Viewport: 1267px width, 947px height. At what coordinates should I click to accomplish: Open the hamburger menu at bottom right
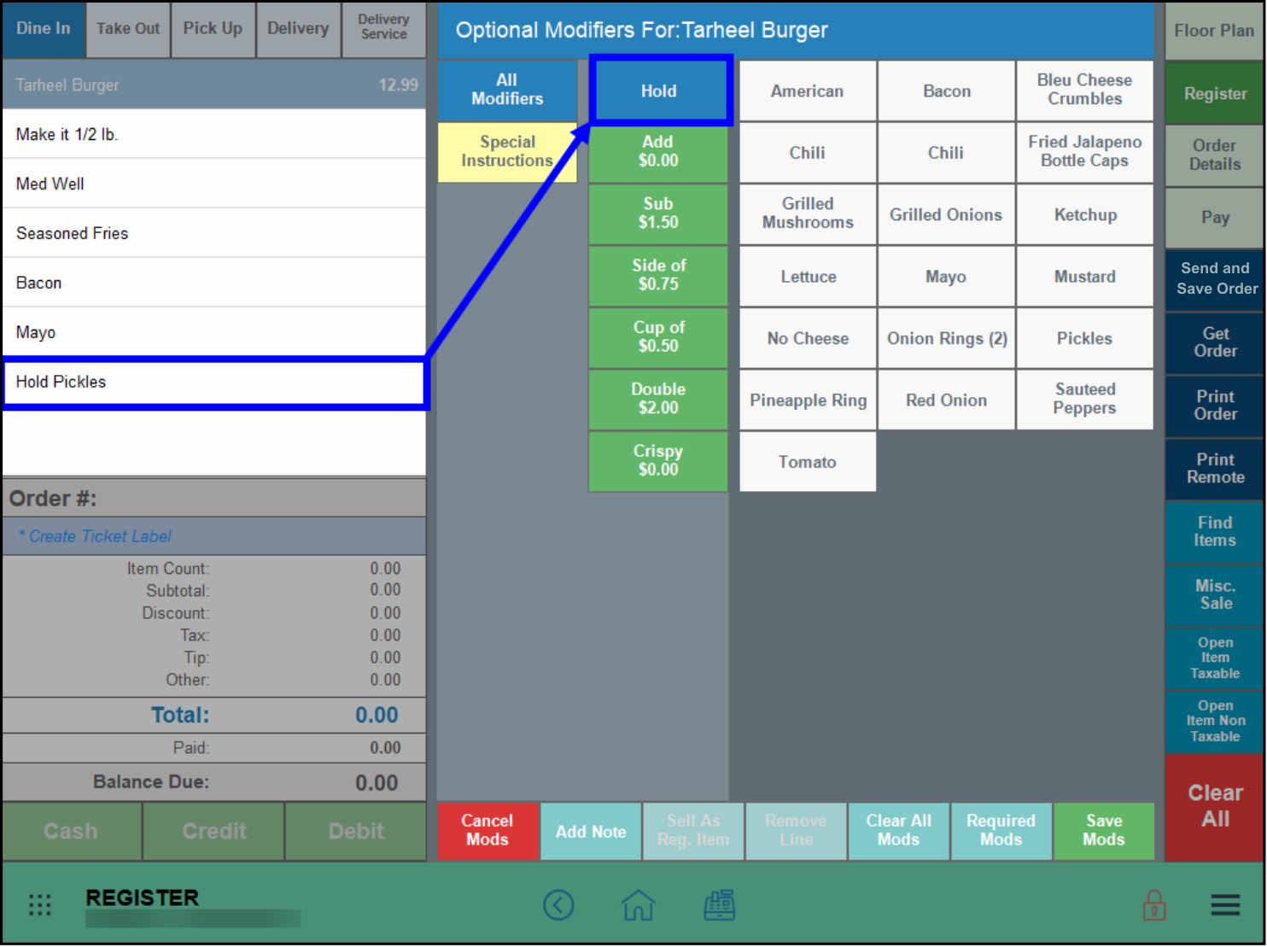pyautogui.click(x=1225, y=904)
